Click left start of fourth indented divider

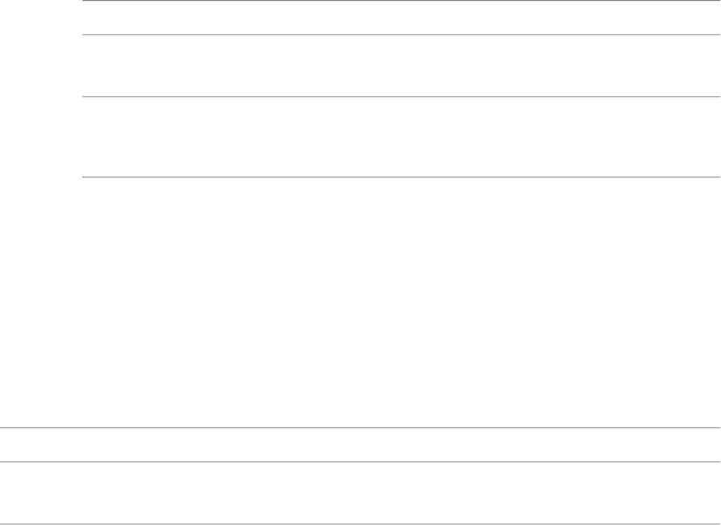click(85, 177)
